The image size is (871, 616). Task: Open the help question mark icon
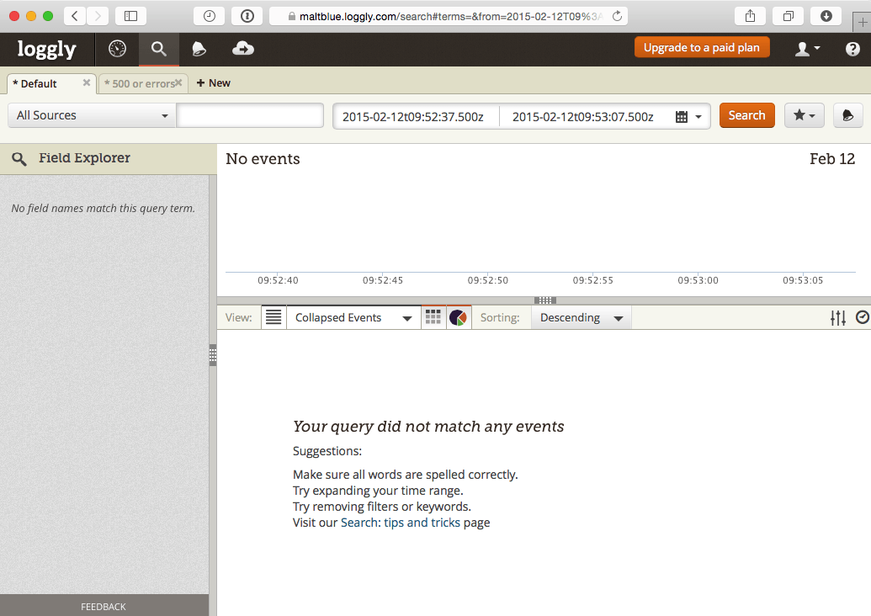(852, 49)
